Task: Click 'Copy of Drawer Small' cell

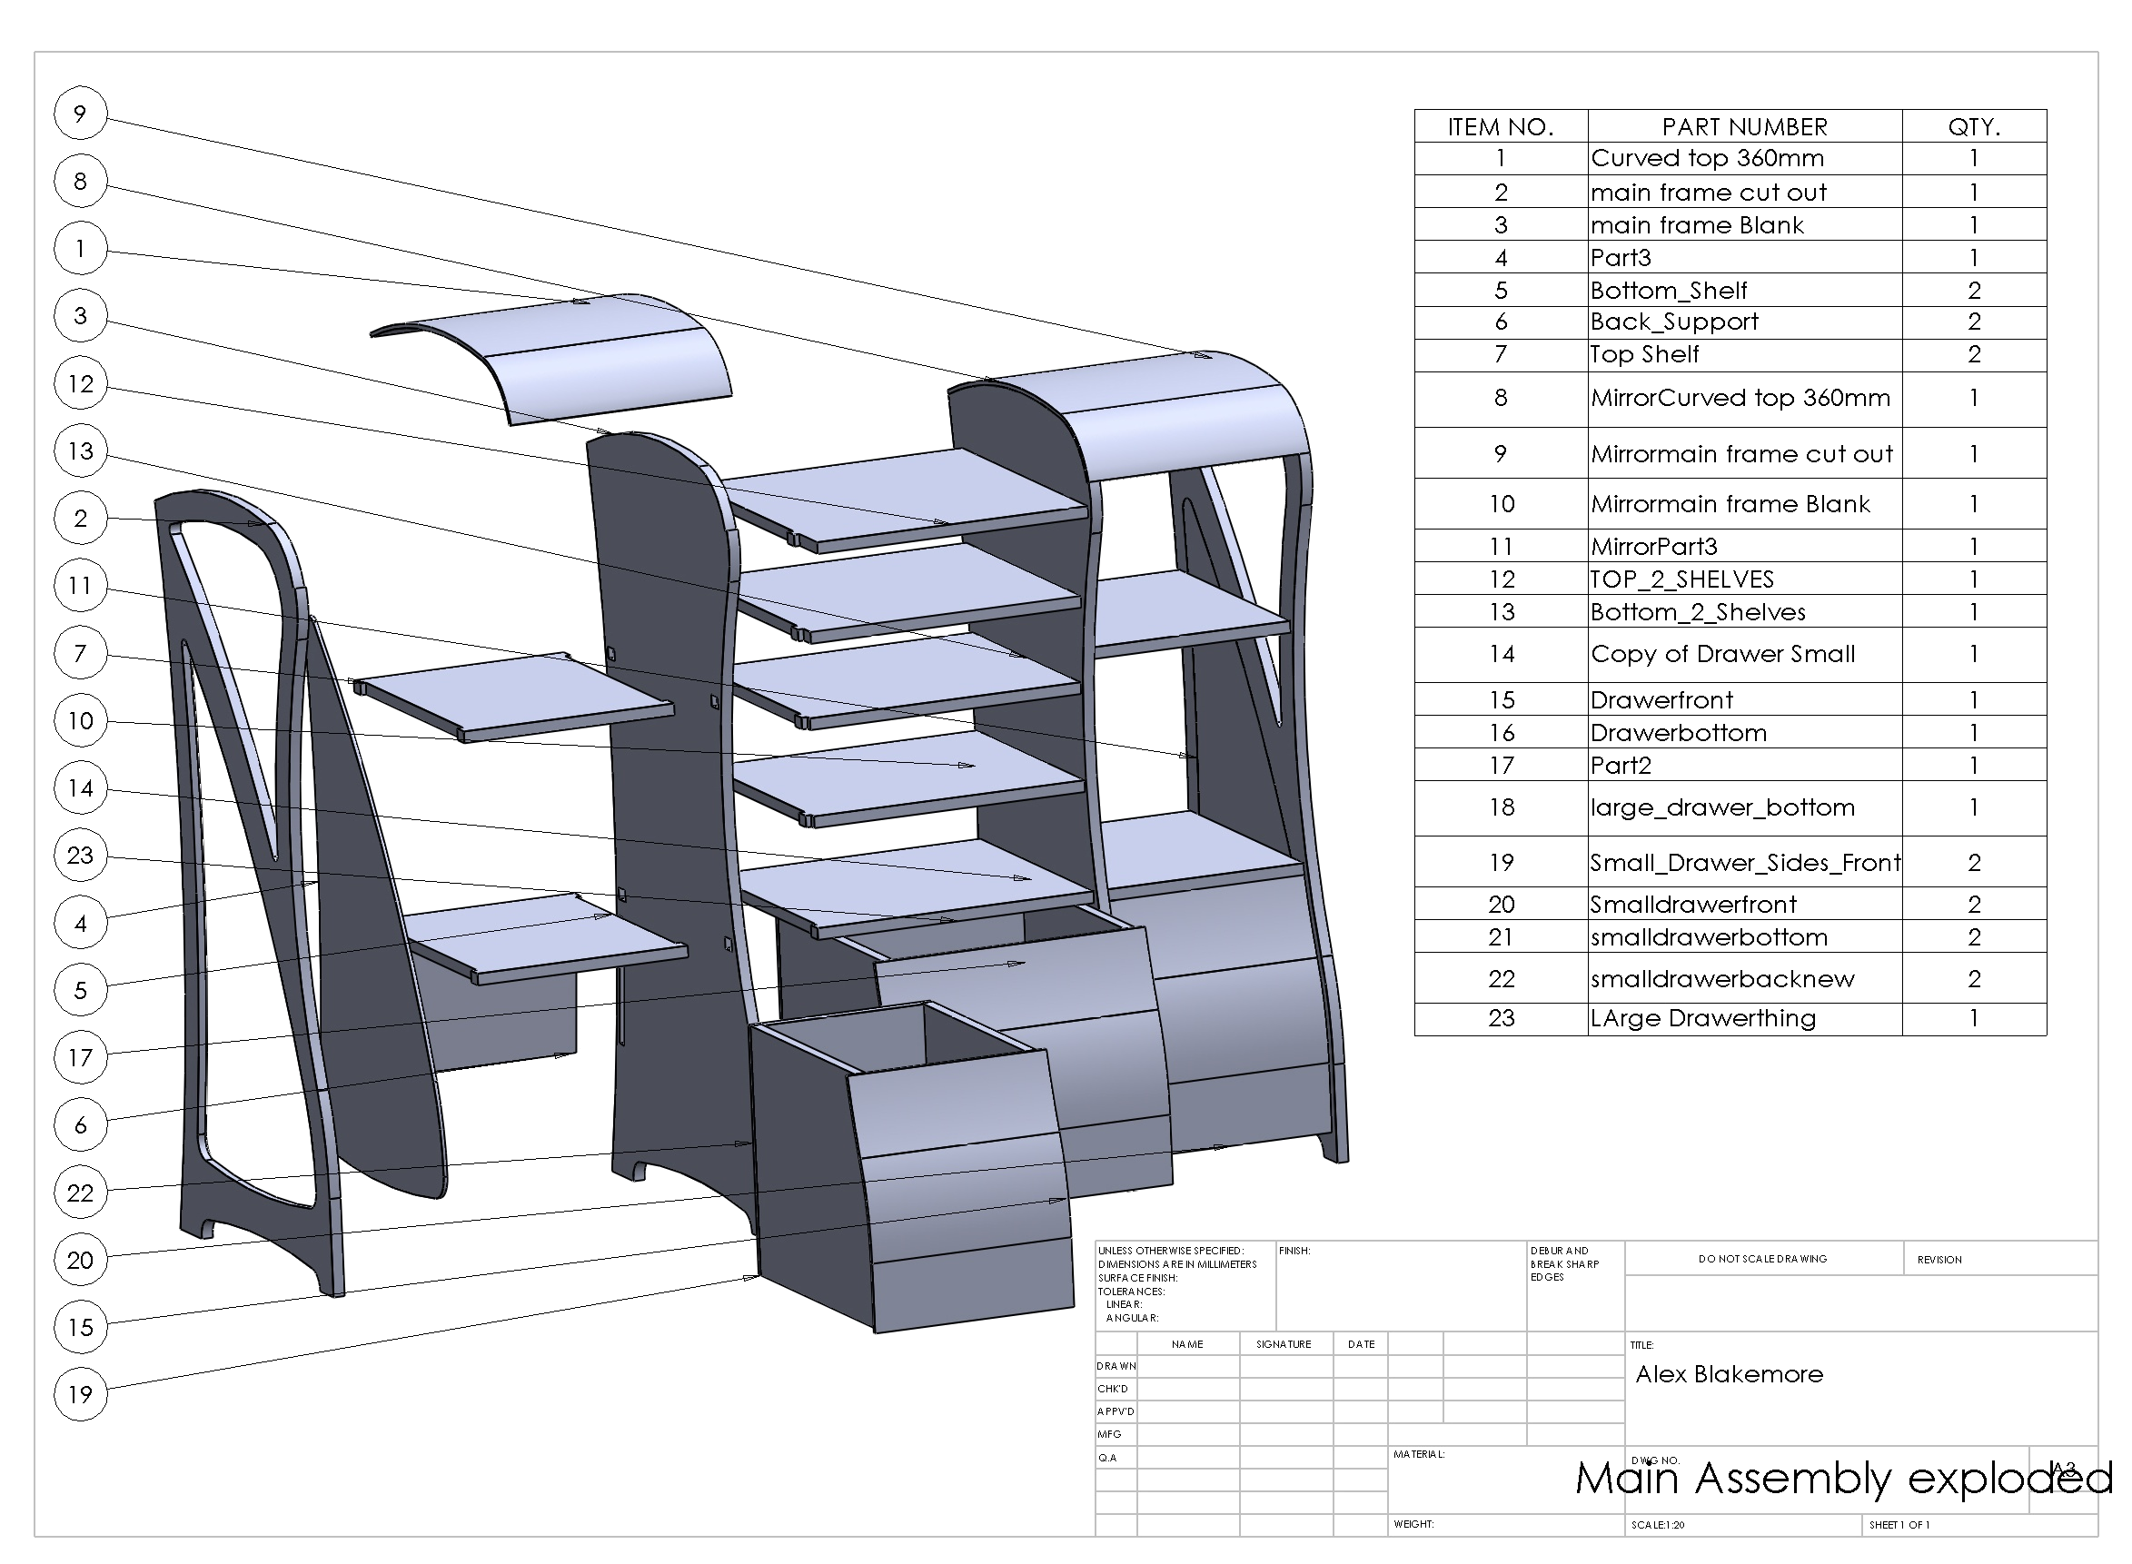Action: (x=1744, y=654)
